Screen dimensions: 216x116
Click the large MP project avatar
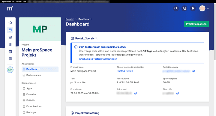pyautogui.click(x=40, y=29)
